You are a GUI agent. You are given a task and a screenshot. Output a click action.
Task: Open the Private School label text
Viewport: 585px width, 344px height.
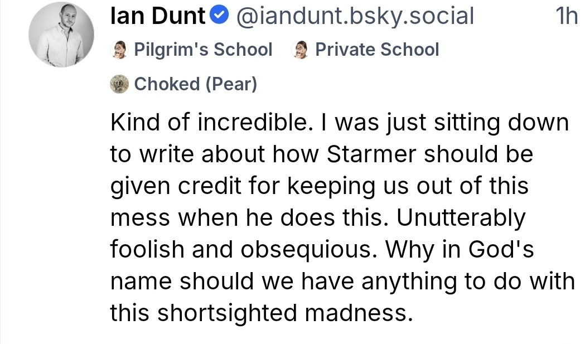(x=377, y=50)
